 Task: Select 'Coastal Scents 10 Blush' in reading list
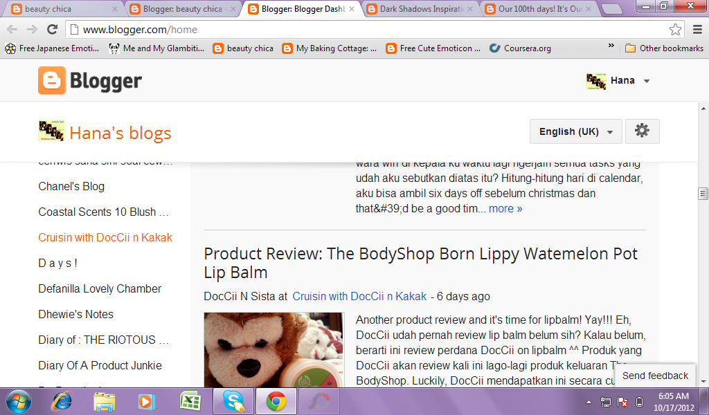[x=104, y=212]
